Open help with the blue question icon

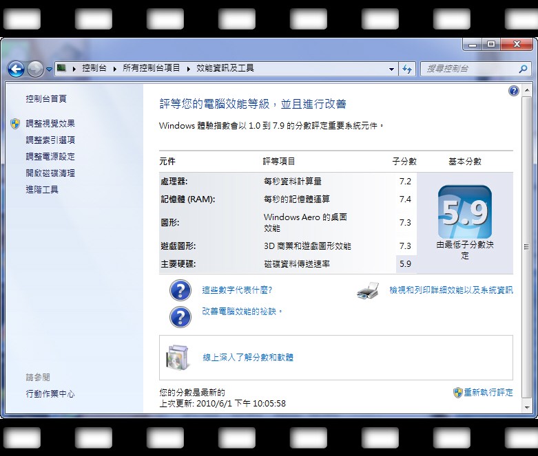coord(514,91)
